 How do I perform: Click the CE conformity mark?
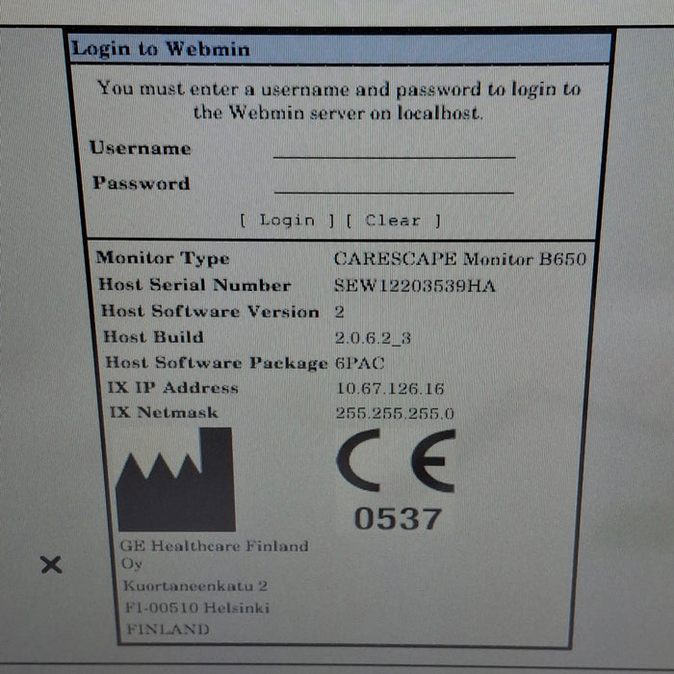(395, 461)
